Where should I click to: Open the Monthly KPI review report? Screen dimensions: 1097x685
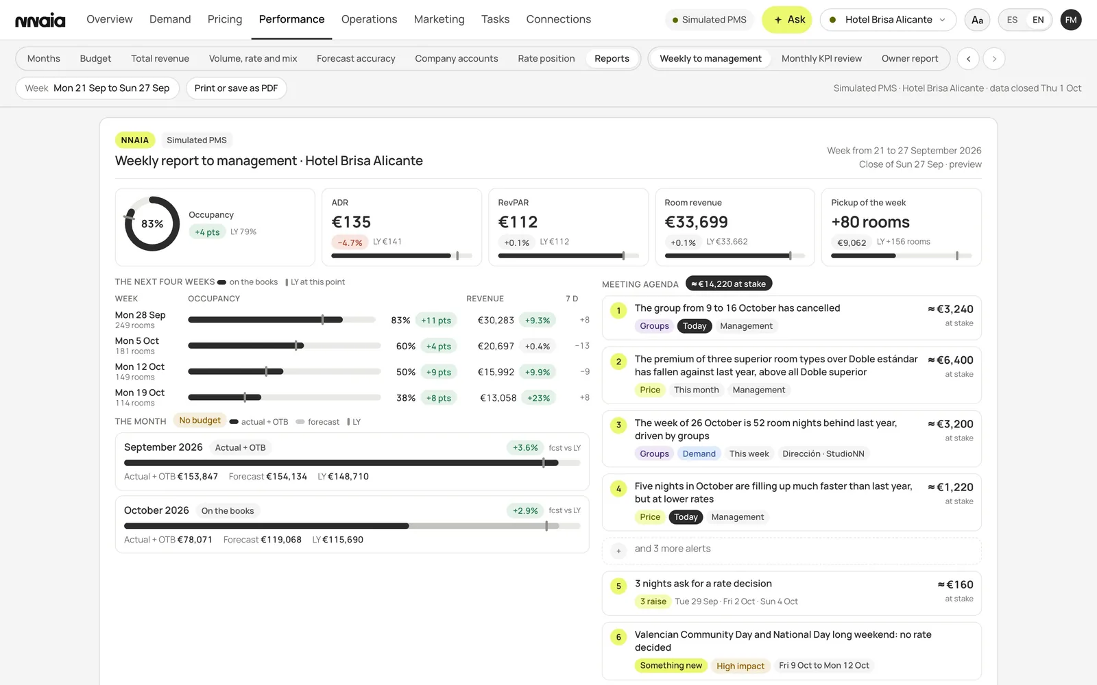[821, 59]
